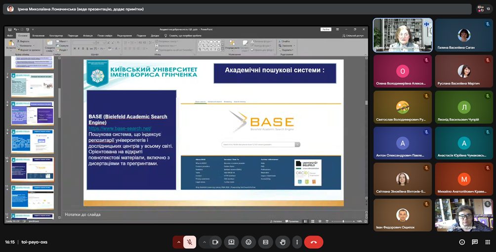Turn on closed captions
Screen dimensions: 496x252
pyautogui.click(x=265, y=242)
